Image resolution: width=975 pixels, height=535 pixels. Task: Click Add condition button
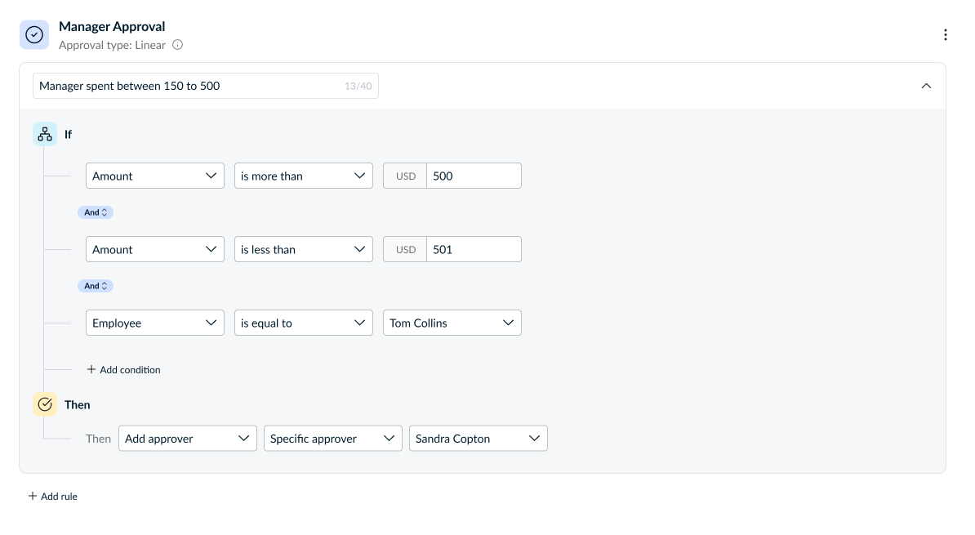click(x=124, y=370)
